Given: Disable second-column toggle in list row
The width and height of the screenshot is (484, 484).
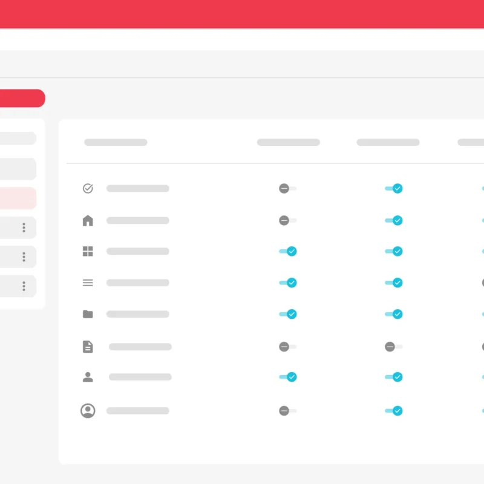Looking at the screenshot, I should [x=394, y=283].
